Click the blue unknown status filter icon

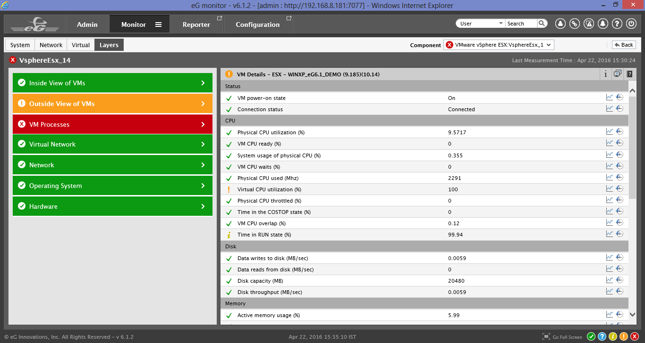(x=602, y=336)
